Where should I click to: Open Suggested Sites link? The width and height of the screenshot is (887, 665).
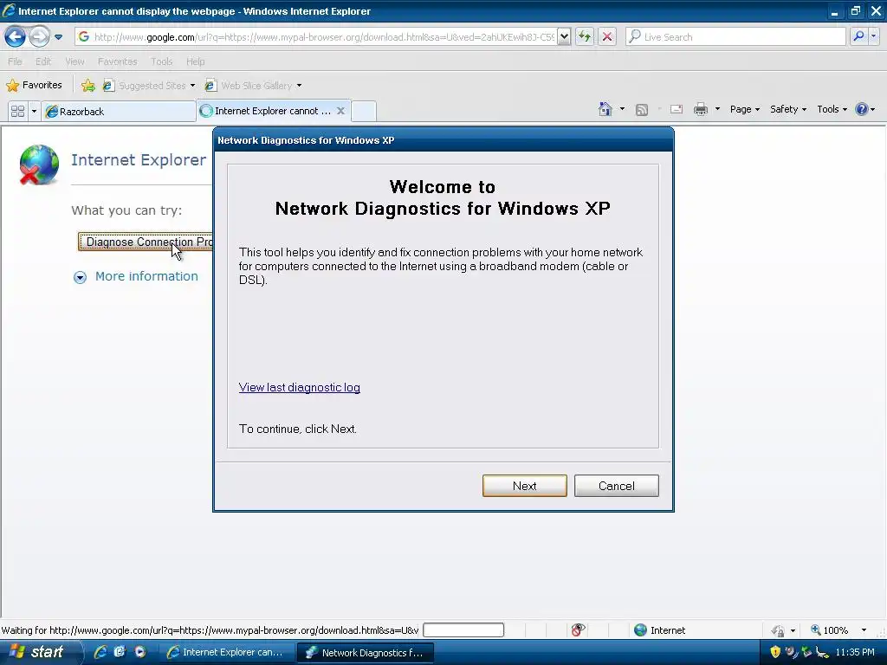[149, 86]
